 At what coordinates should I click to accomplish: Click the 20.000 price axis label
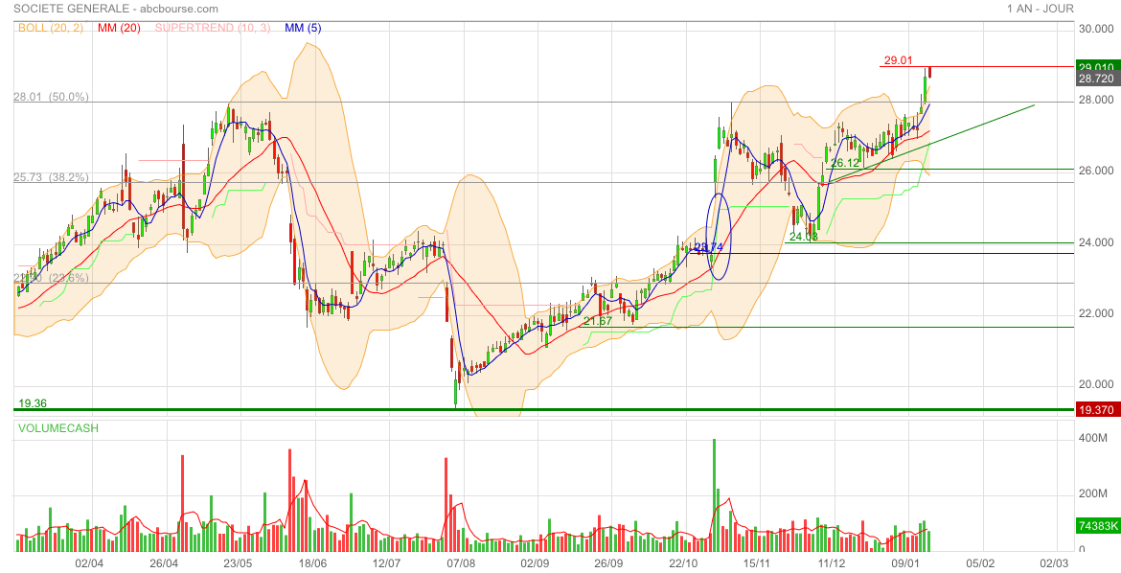pyautogui.click(x=1096, y=384)
